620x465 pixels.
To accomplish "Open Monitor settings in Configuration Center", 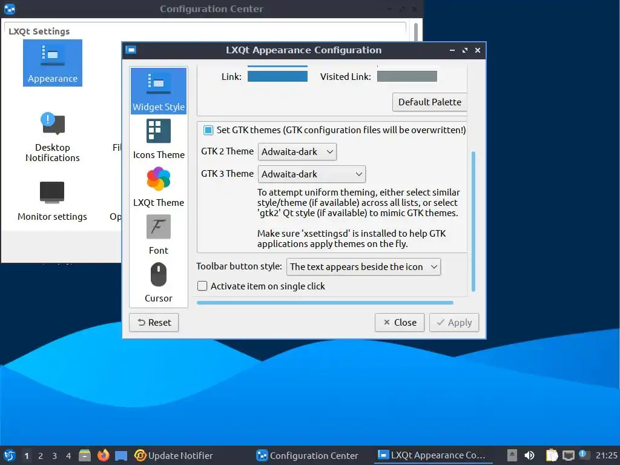I will tap(52, 201).
